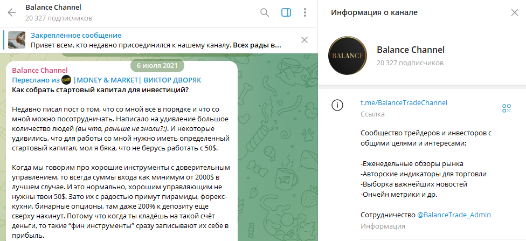526x241 pixels.
Task: Click the '20 327 подписчиков' text under the profile name
Action: [410, 63]
